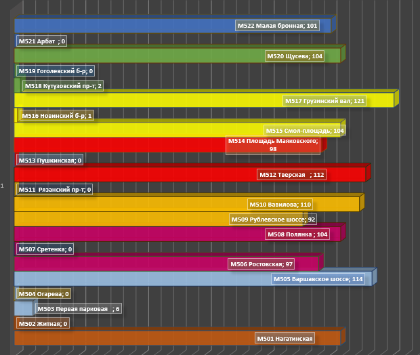Click the M510 Вавилова; 110 label

tap(280, 205)
